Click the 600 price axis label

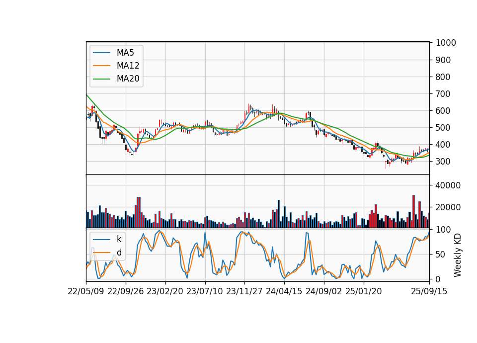click(443, 111)
